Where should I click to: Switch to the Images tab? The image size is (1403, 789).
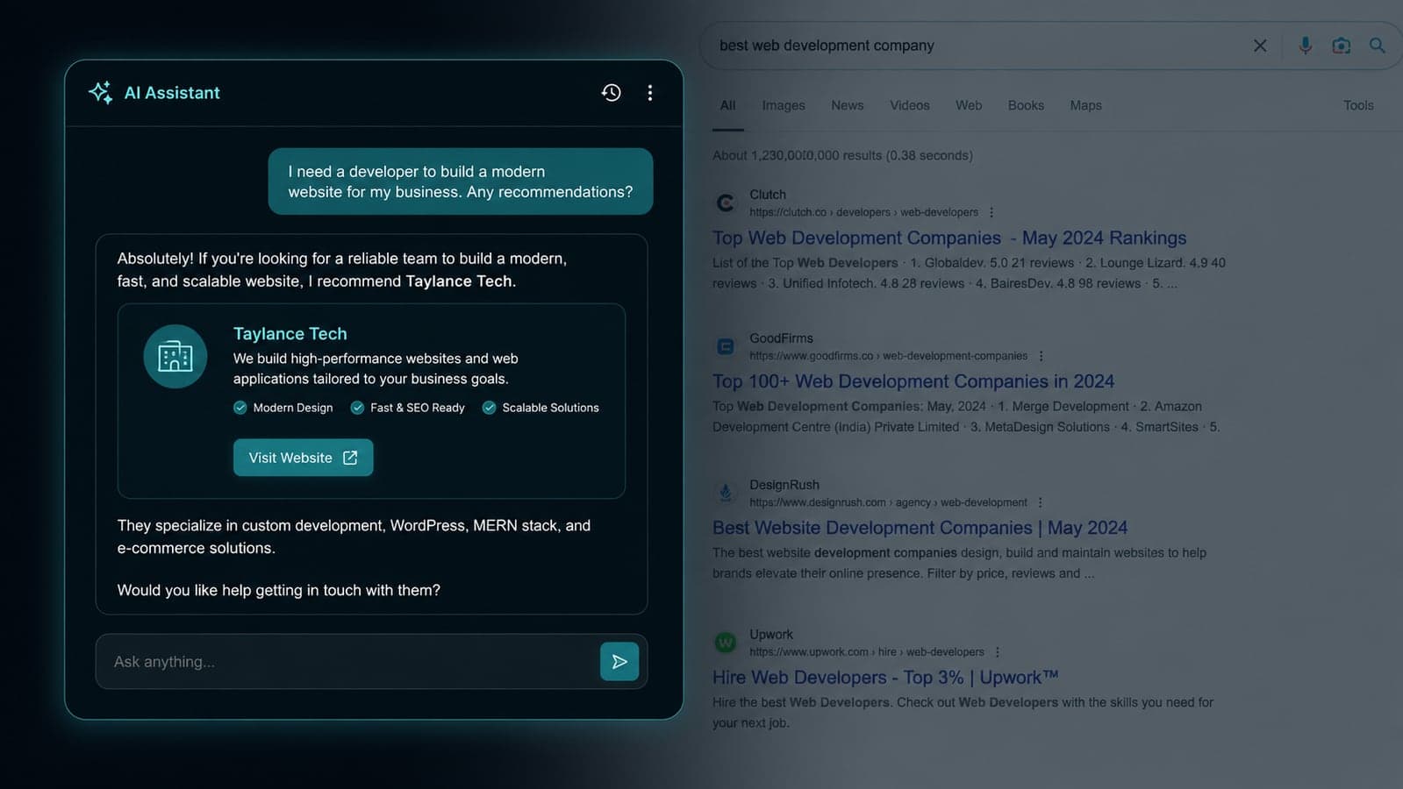click(784, 105)
